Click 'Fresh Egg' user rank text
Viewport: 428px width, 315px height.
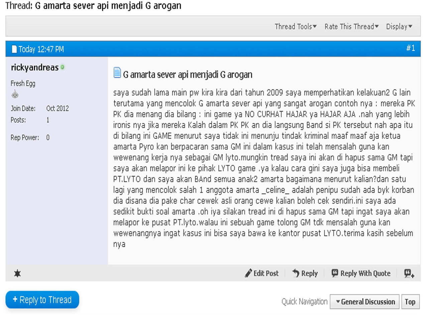point(23,84)
